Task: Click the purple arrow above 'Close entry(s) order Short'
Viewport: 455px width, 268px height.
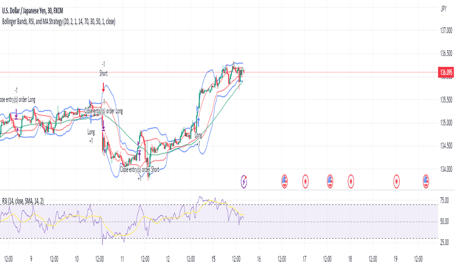Action: click(140, 156)
